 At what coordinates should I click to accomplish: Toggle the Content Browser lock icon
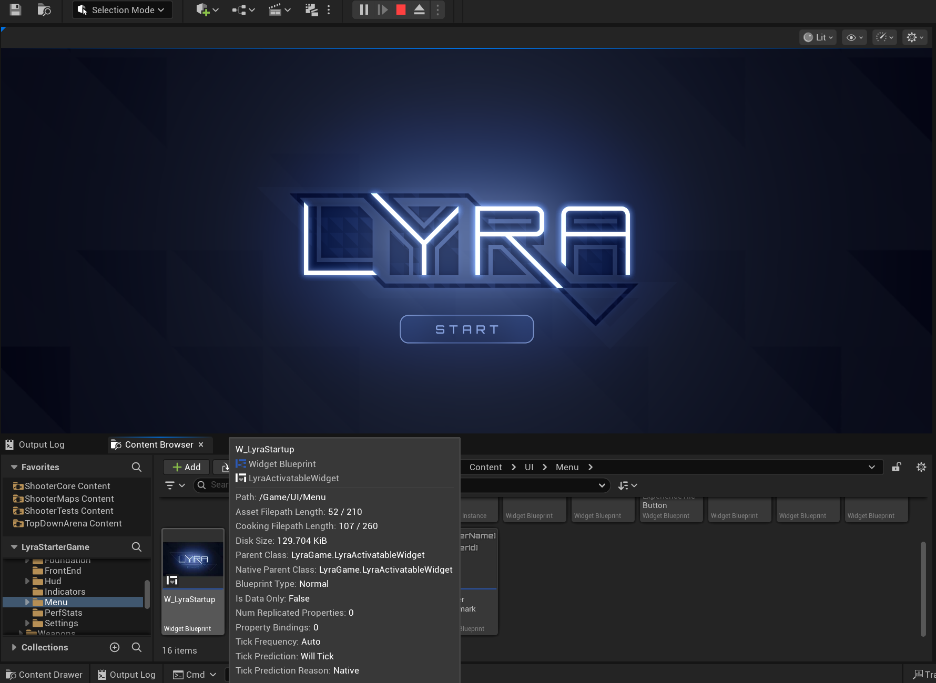click(x=897, y=467)
